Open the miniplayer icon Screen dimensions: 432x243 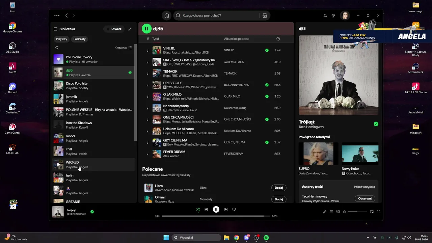[372, 212]
